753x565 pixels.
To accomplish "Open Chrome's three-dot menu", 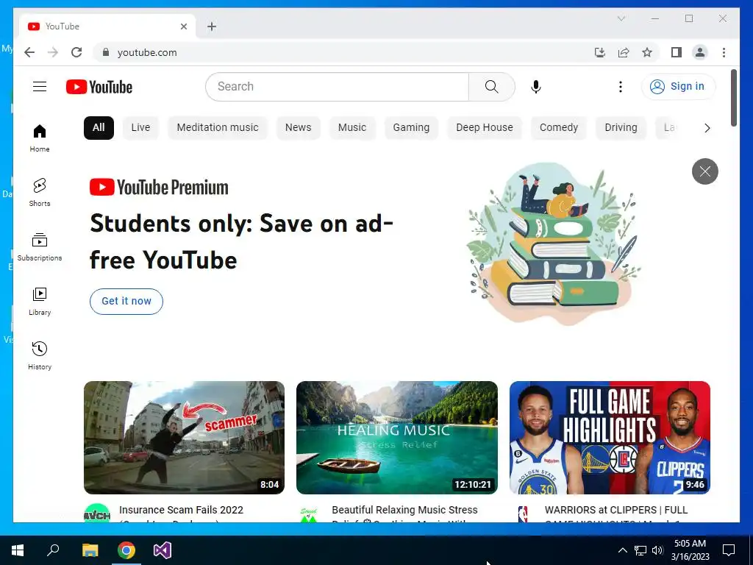I will point(724,52).
